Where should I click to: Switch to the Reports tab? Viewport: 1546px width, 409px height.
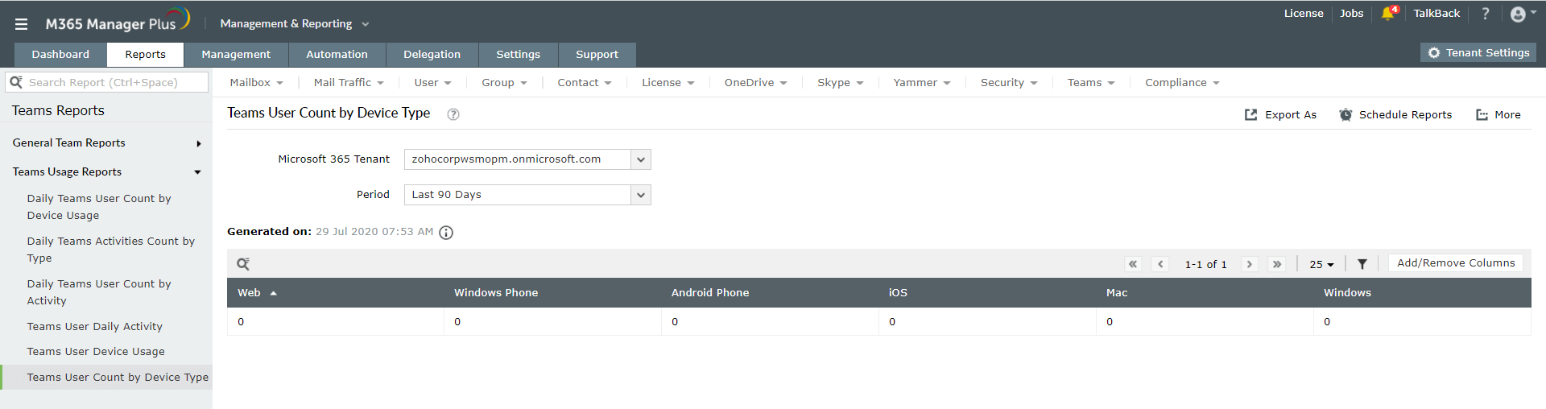[145, 55]
